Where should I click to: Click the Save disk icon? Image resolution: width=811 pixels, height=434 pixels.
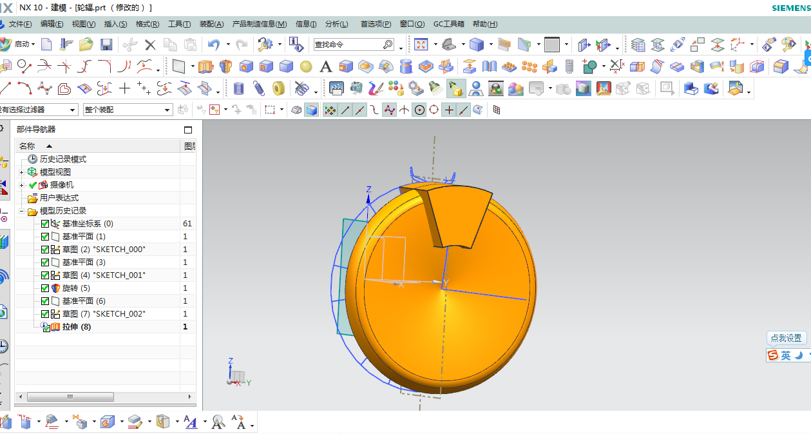[106, 44]
